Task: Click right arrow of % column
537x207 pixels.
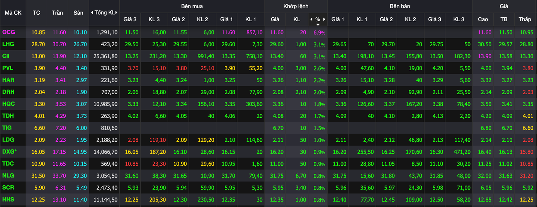Action: point(324,19)
